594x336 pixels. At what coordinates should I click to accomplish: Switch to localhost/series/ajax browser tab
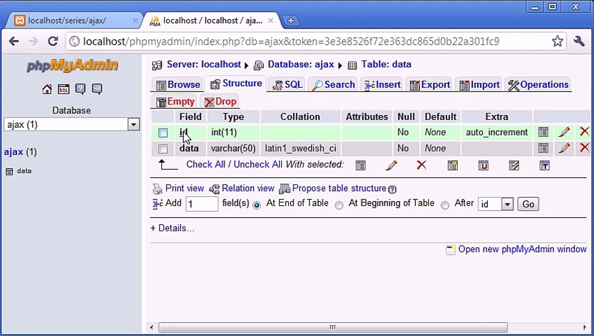coord(67,21)
